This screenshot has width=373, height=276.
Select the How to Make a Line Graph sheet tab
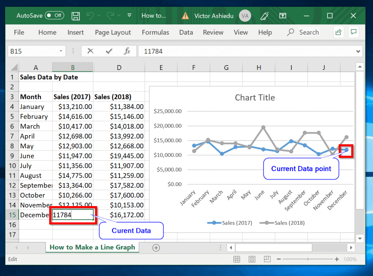(x=92, y=247)
